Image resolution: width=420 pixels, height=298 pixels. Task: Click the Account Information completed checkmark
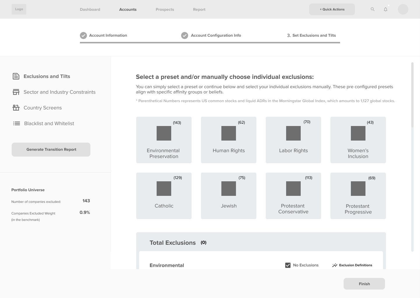83,35
